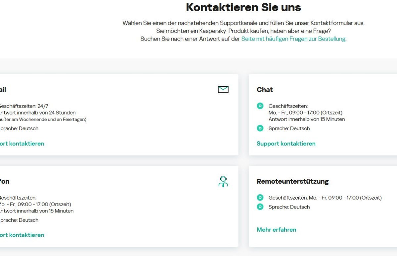
Task: Click the 'Remoteunterstützung' card heading
Action: pyautogui.click(x=292, y=181)
